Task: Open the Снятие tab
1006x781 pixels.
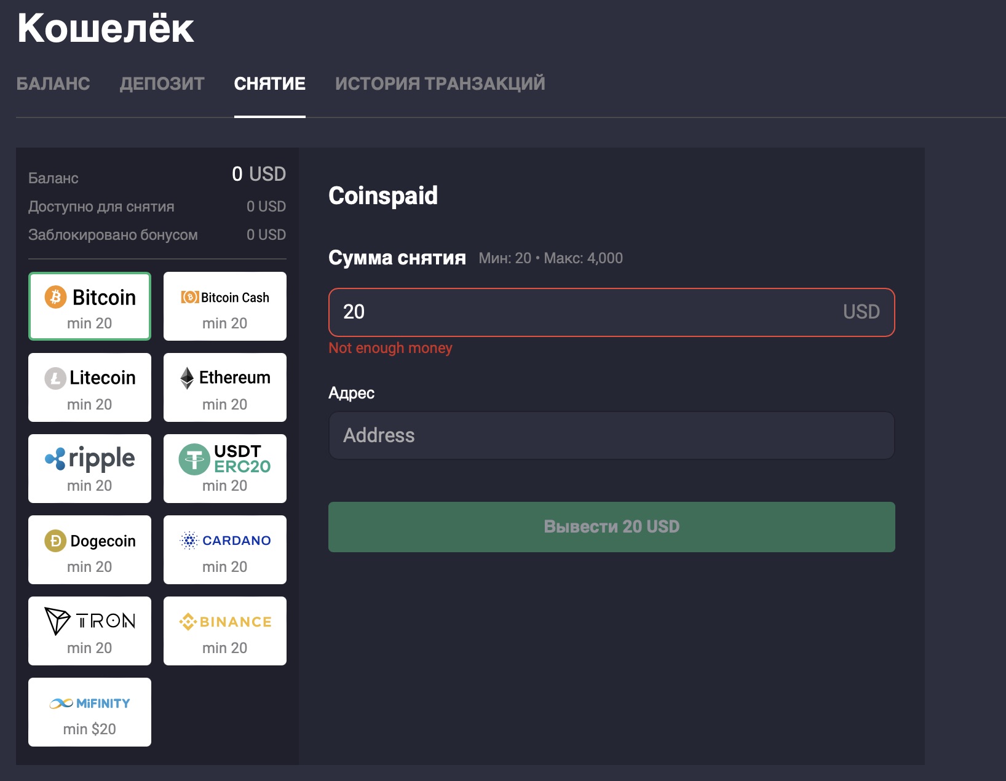Action: click(x=270, y=84)
